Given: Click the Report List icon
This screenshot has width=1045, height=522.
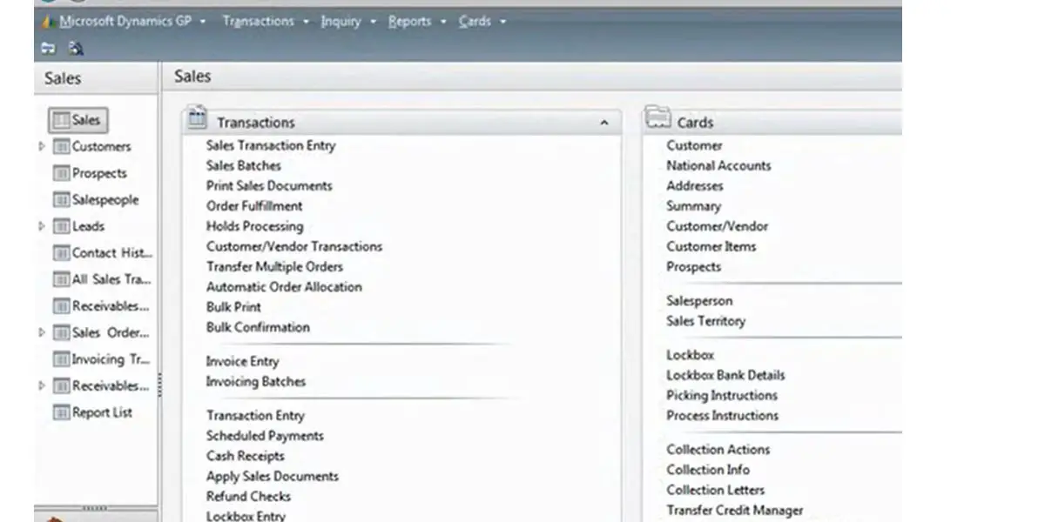Looking at the screenshot, I should pyautogui.click(x=61, y=412).
